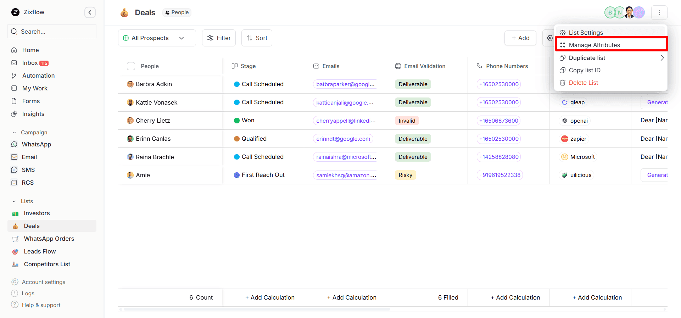
Task: Click the Risky validation badge
Action: (x=406, y=175)
